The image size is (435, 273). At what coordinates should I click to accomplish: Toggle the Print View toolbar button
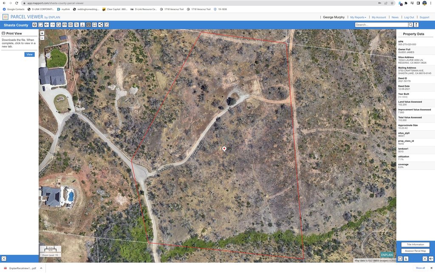click(x=88, y=25)
